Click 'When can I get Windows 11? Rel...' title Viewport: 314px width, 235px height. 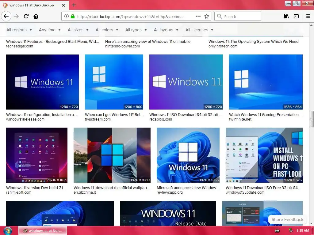point(114,115)
